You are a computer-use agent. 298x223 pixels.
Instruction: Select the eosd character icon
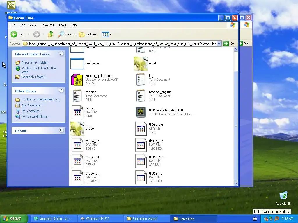141,64
